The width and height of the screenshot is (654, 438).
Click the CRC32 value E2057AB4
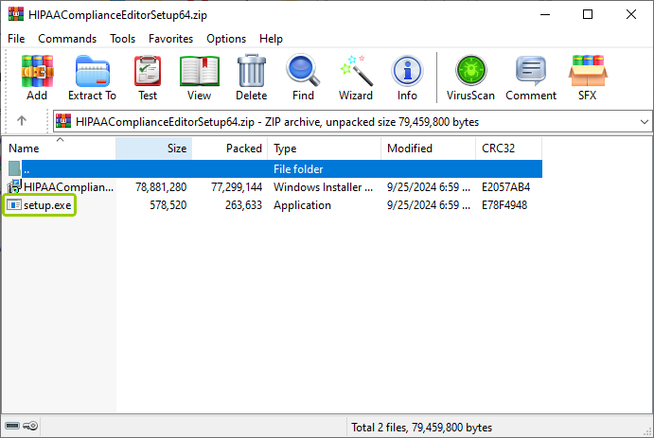click(x=506, y=187)
